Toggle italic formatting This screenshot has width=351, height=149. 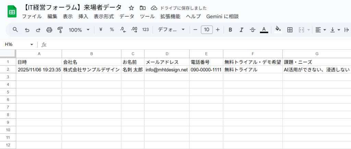pos(241,30)
